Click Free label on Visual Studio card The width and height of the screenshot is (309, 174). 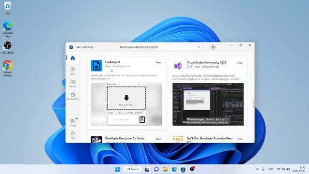(x=240, y=63)
